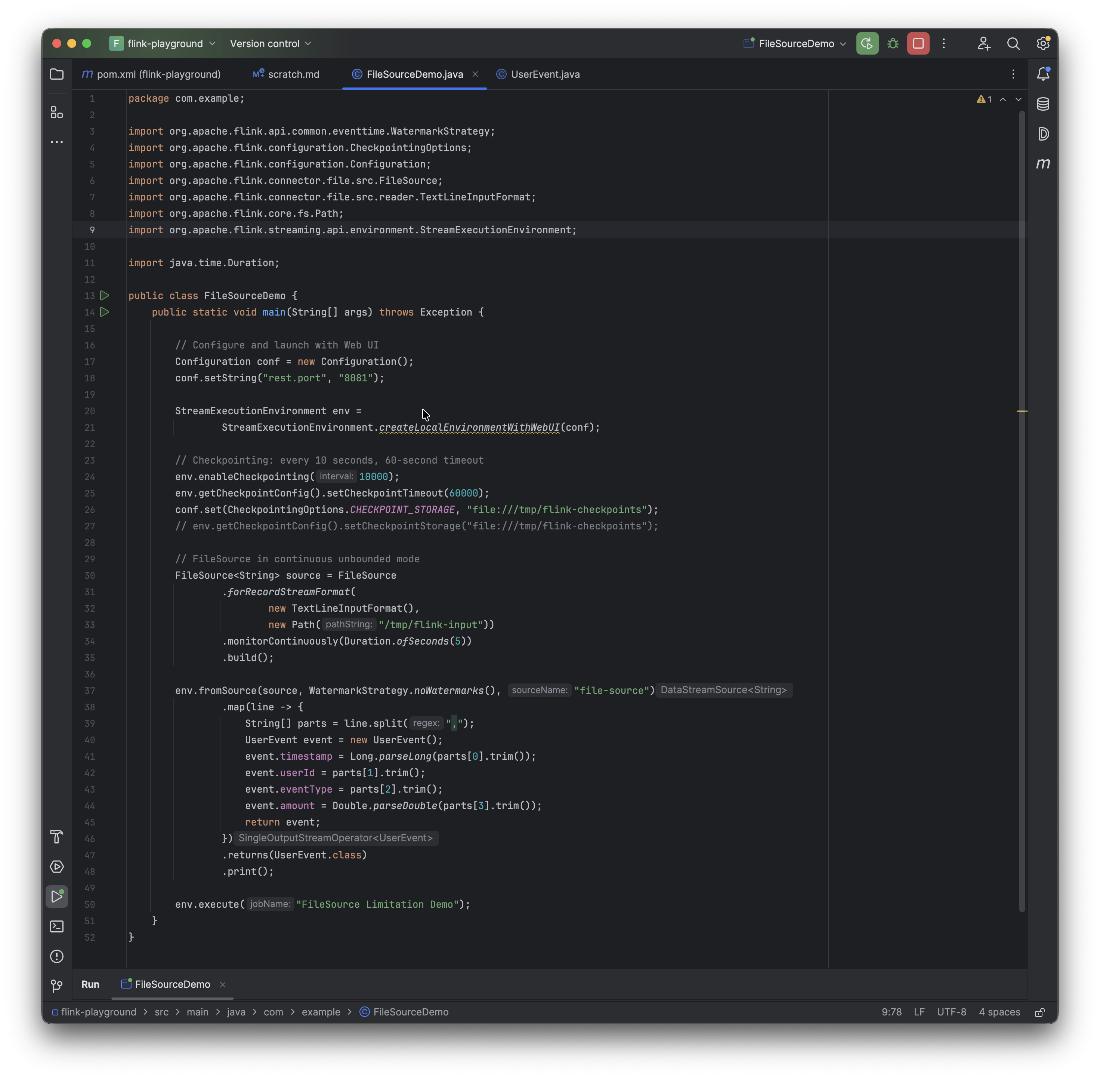Open the Documentation tool window icon
The height and width of the screenshot is (1079, 1100).
[1043, 134]
